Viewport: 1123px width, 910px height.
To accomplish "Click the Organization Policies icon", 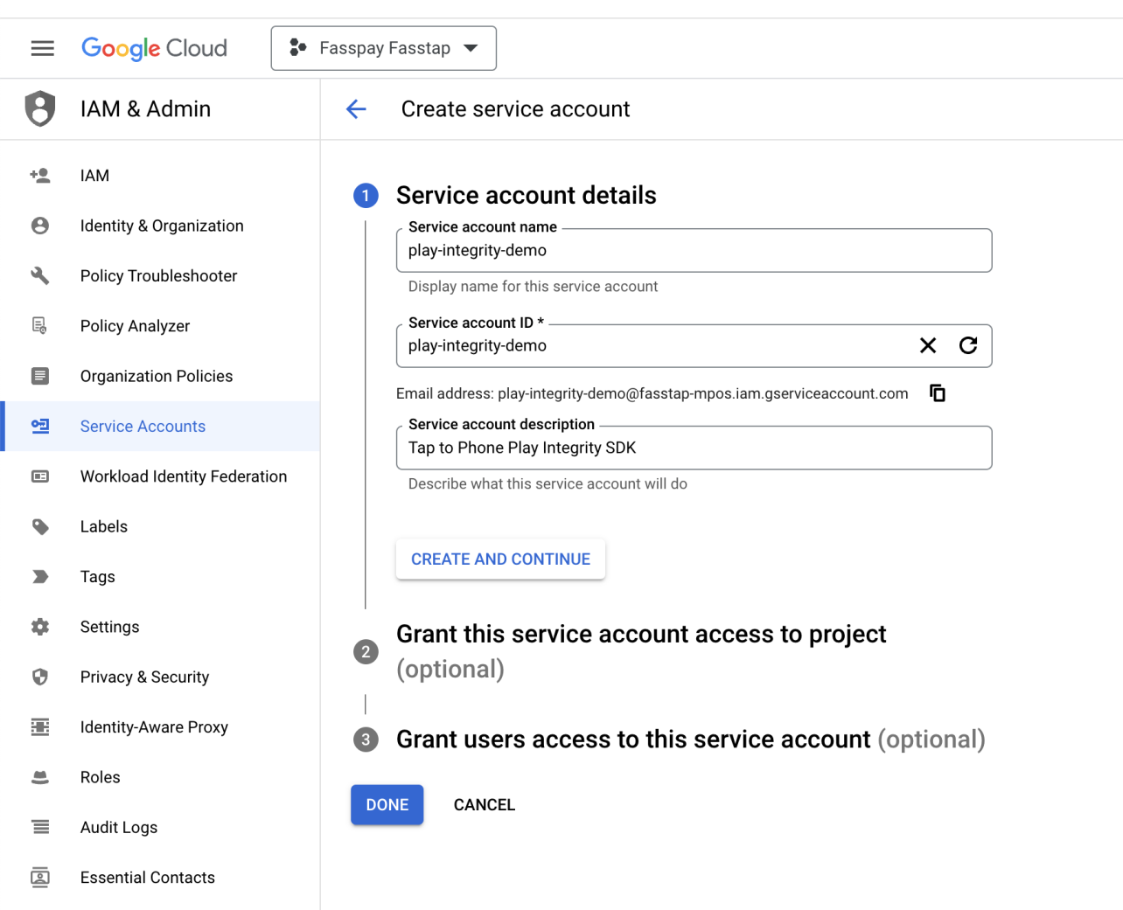I will click(x=40, y=376).
